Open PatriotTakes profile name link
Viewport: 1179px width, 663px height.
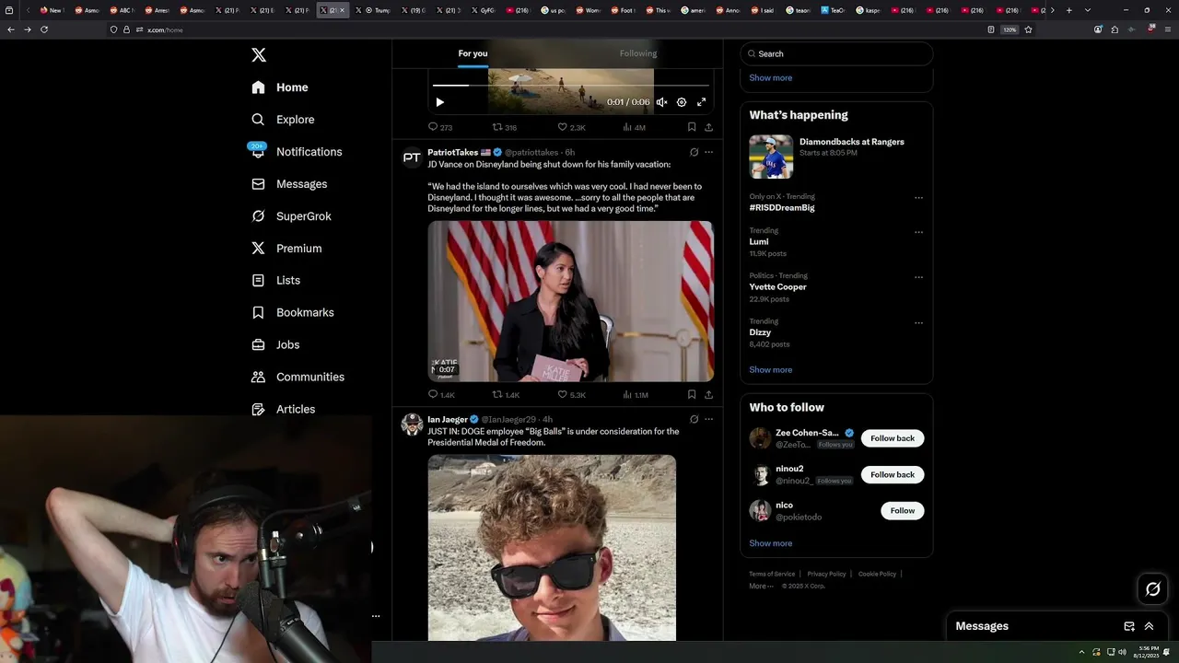[x=452, y=152]
